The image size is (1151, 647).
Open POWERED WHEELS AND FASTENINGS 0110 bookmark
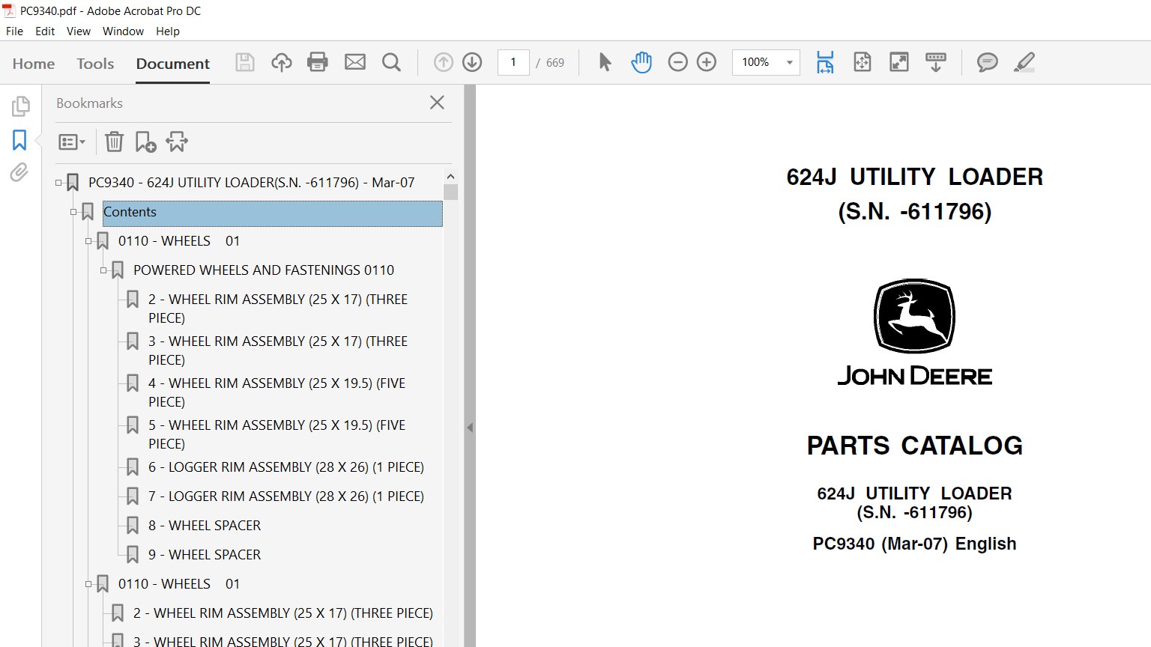coord(264,270)
